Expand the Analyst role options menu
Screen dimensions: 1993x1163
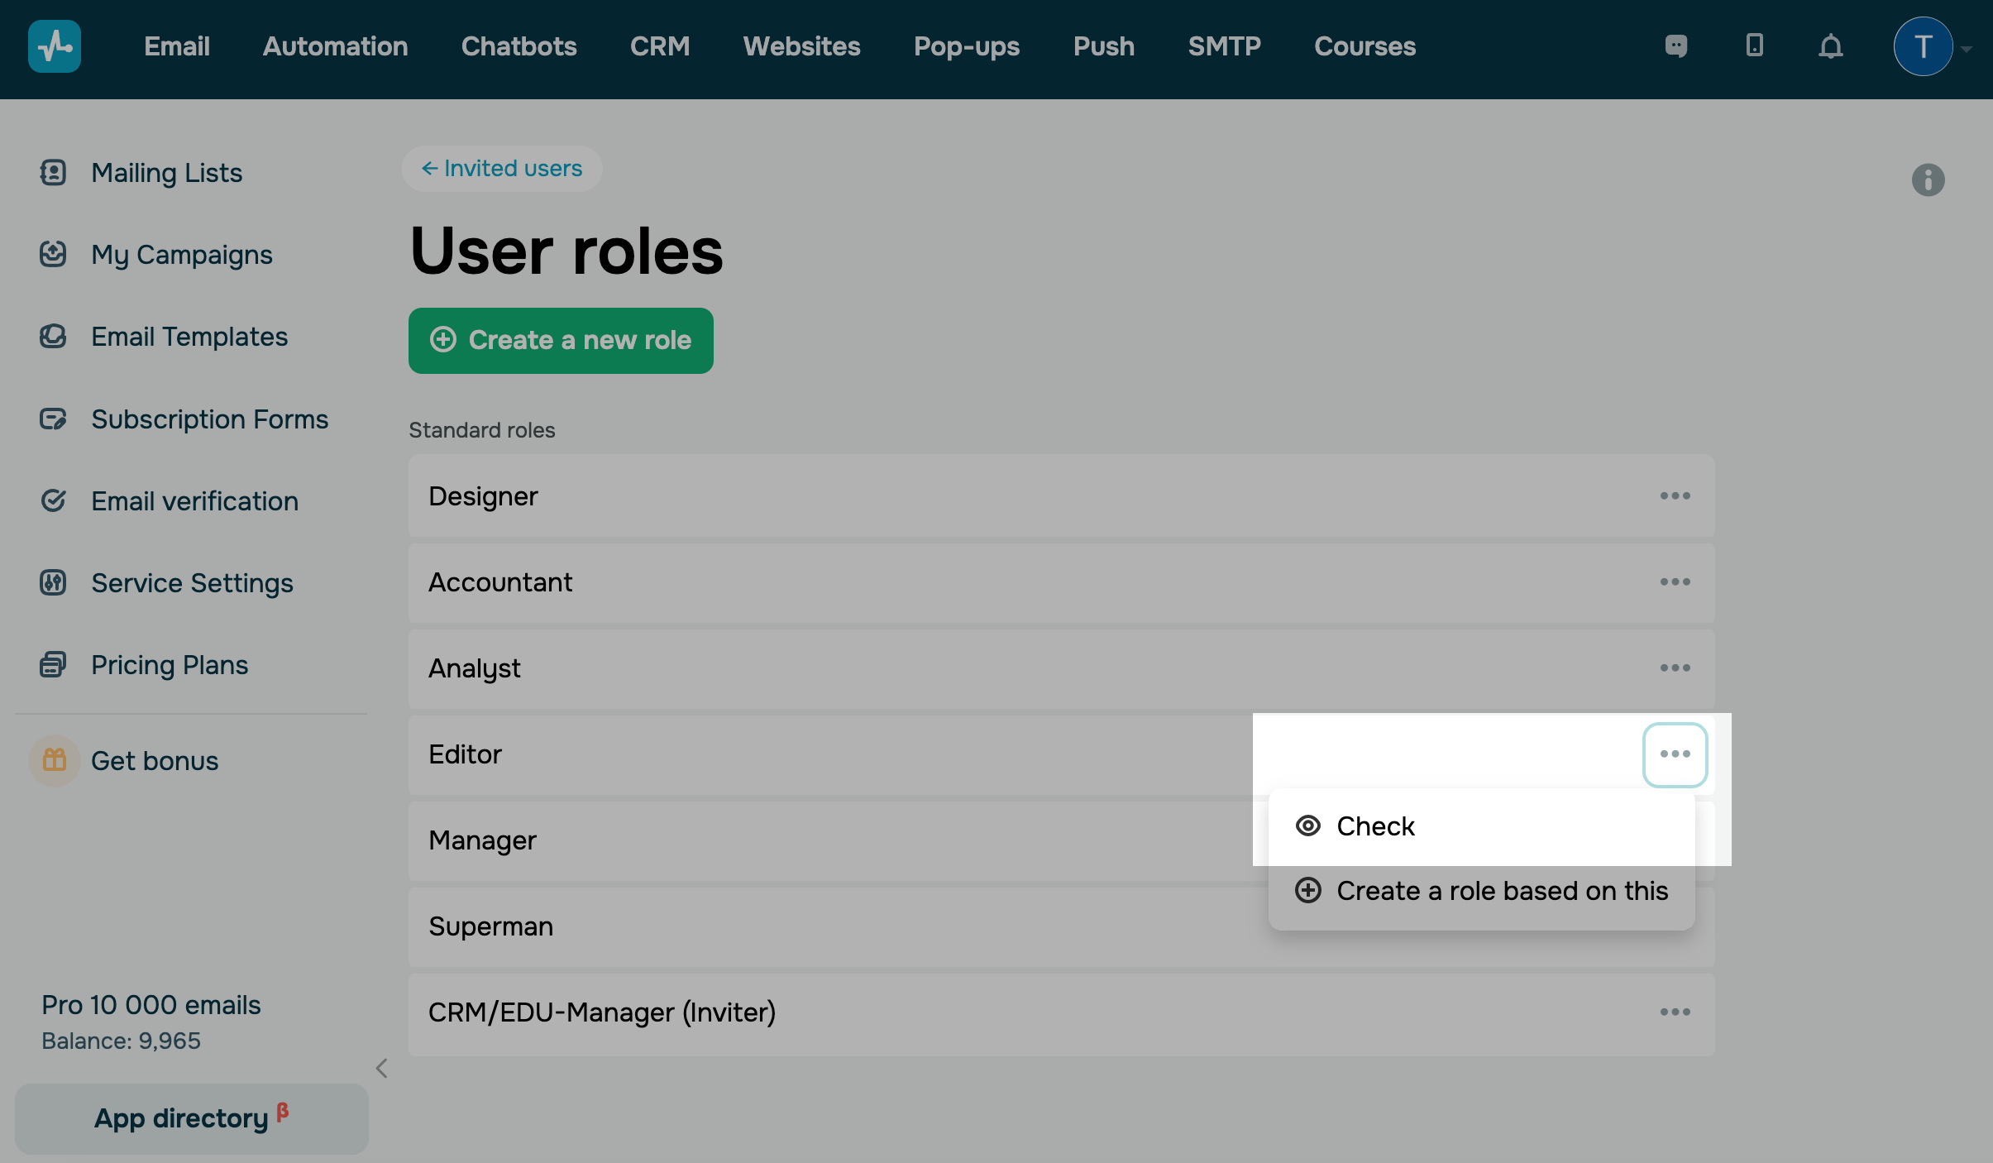(1675, 668)
